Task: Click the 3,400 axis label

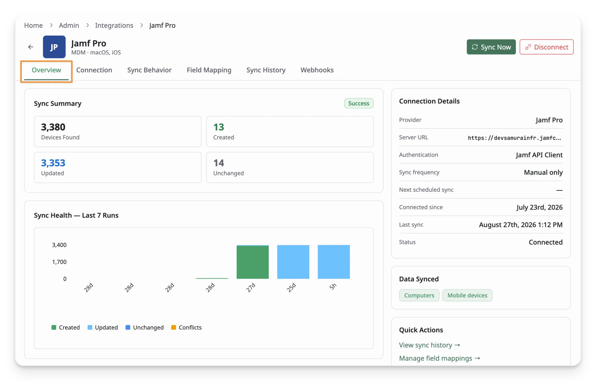Action: pyautogui.click(x=59, y=245)
